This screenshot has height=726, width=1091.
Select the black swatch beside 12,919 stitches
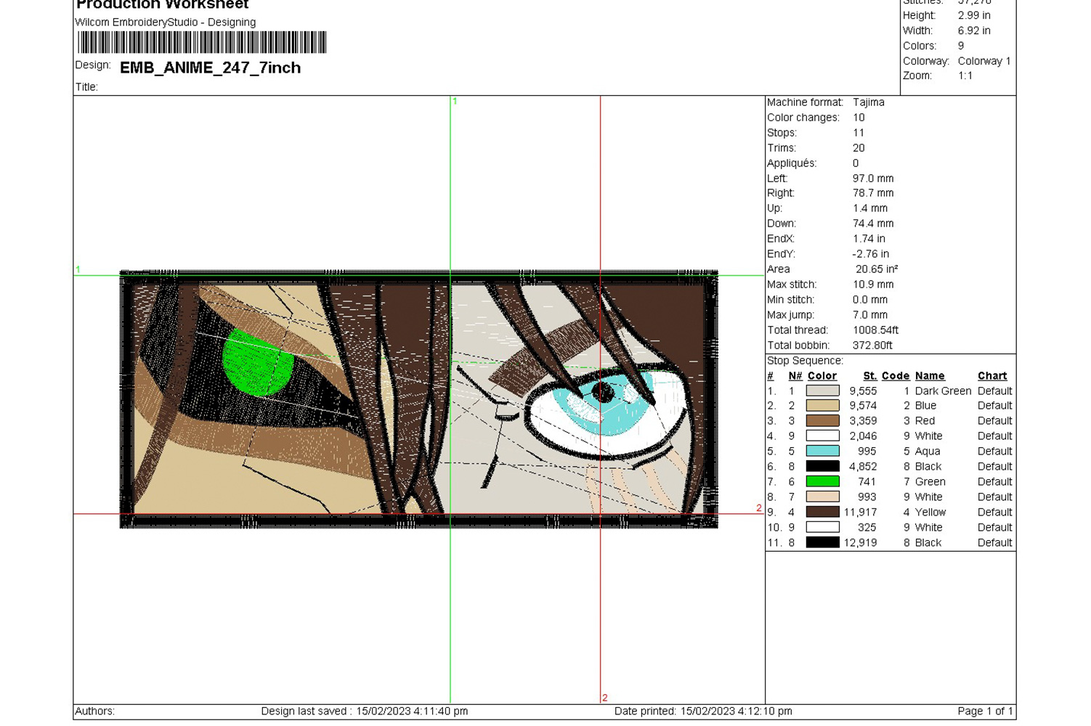click(x=822, y=542)
